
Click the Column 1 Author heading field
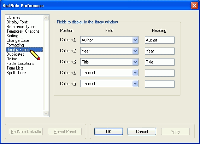pyautogui.click(x=160, y=40)
